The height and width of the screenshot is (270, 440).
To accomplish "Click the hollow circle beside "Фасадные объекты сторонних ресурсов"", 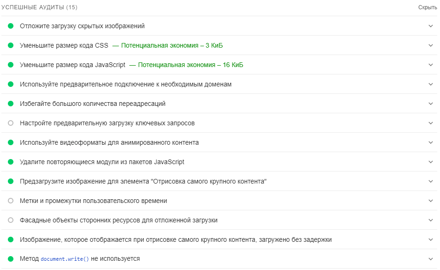I will coord(10,220).
